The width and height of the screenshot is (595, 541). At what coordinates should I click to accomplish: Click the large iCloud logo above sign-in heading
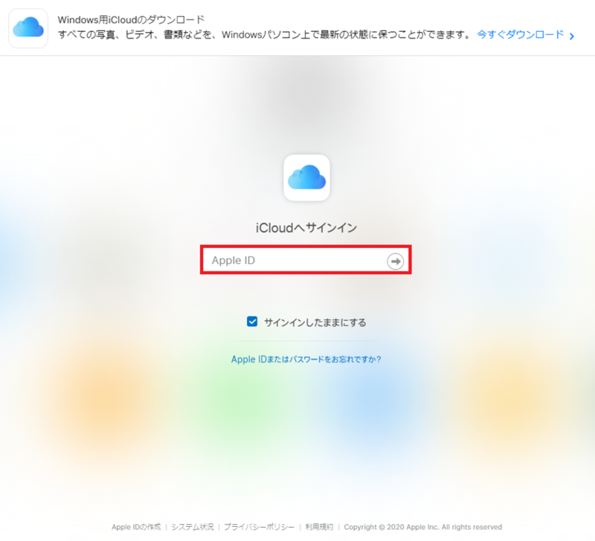(306, 177)
